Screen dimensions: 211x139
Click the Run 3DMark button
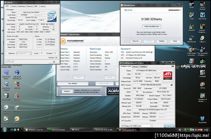[x=73, y=83]
